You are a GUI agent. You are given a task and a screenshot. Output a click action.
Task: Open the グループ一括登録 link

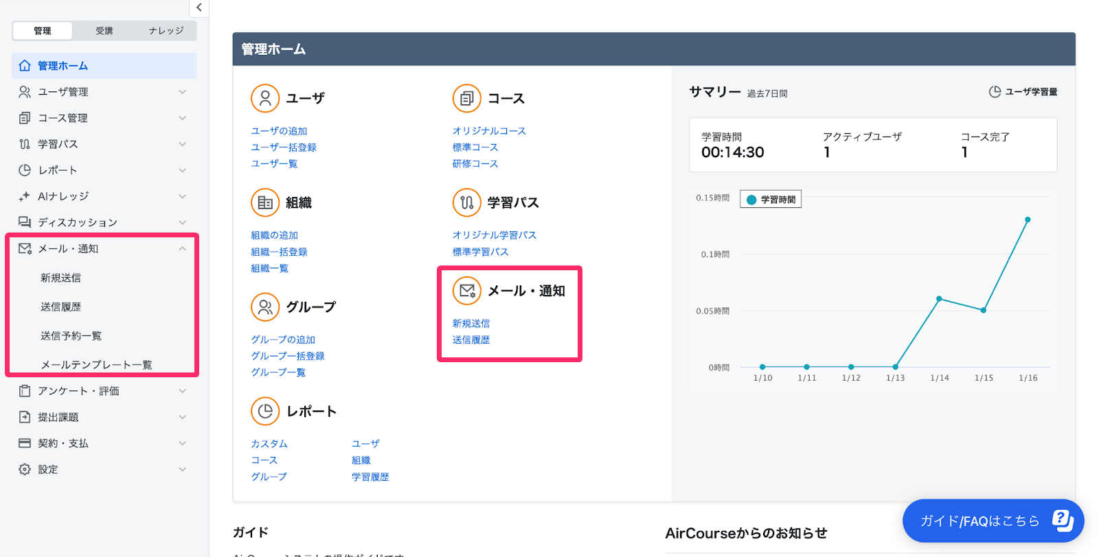pos(288,356)
